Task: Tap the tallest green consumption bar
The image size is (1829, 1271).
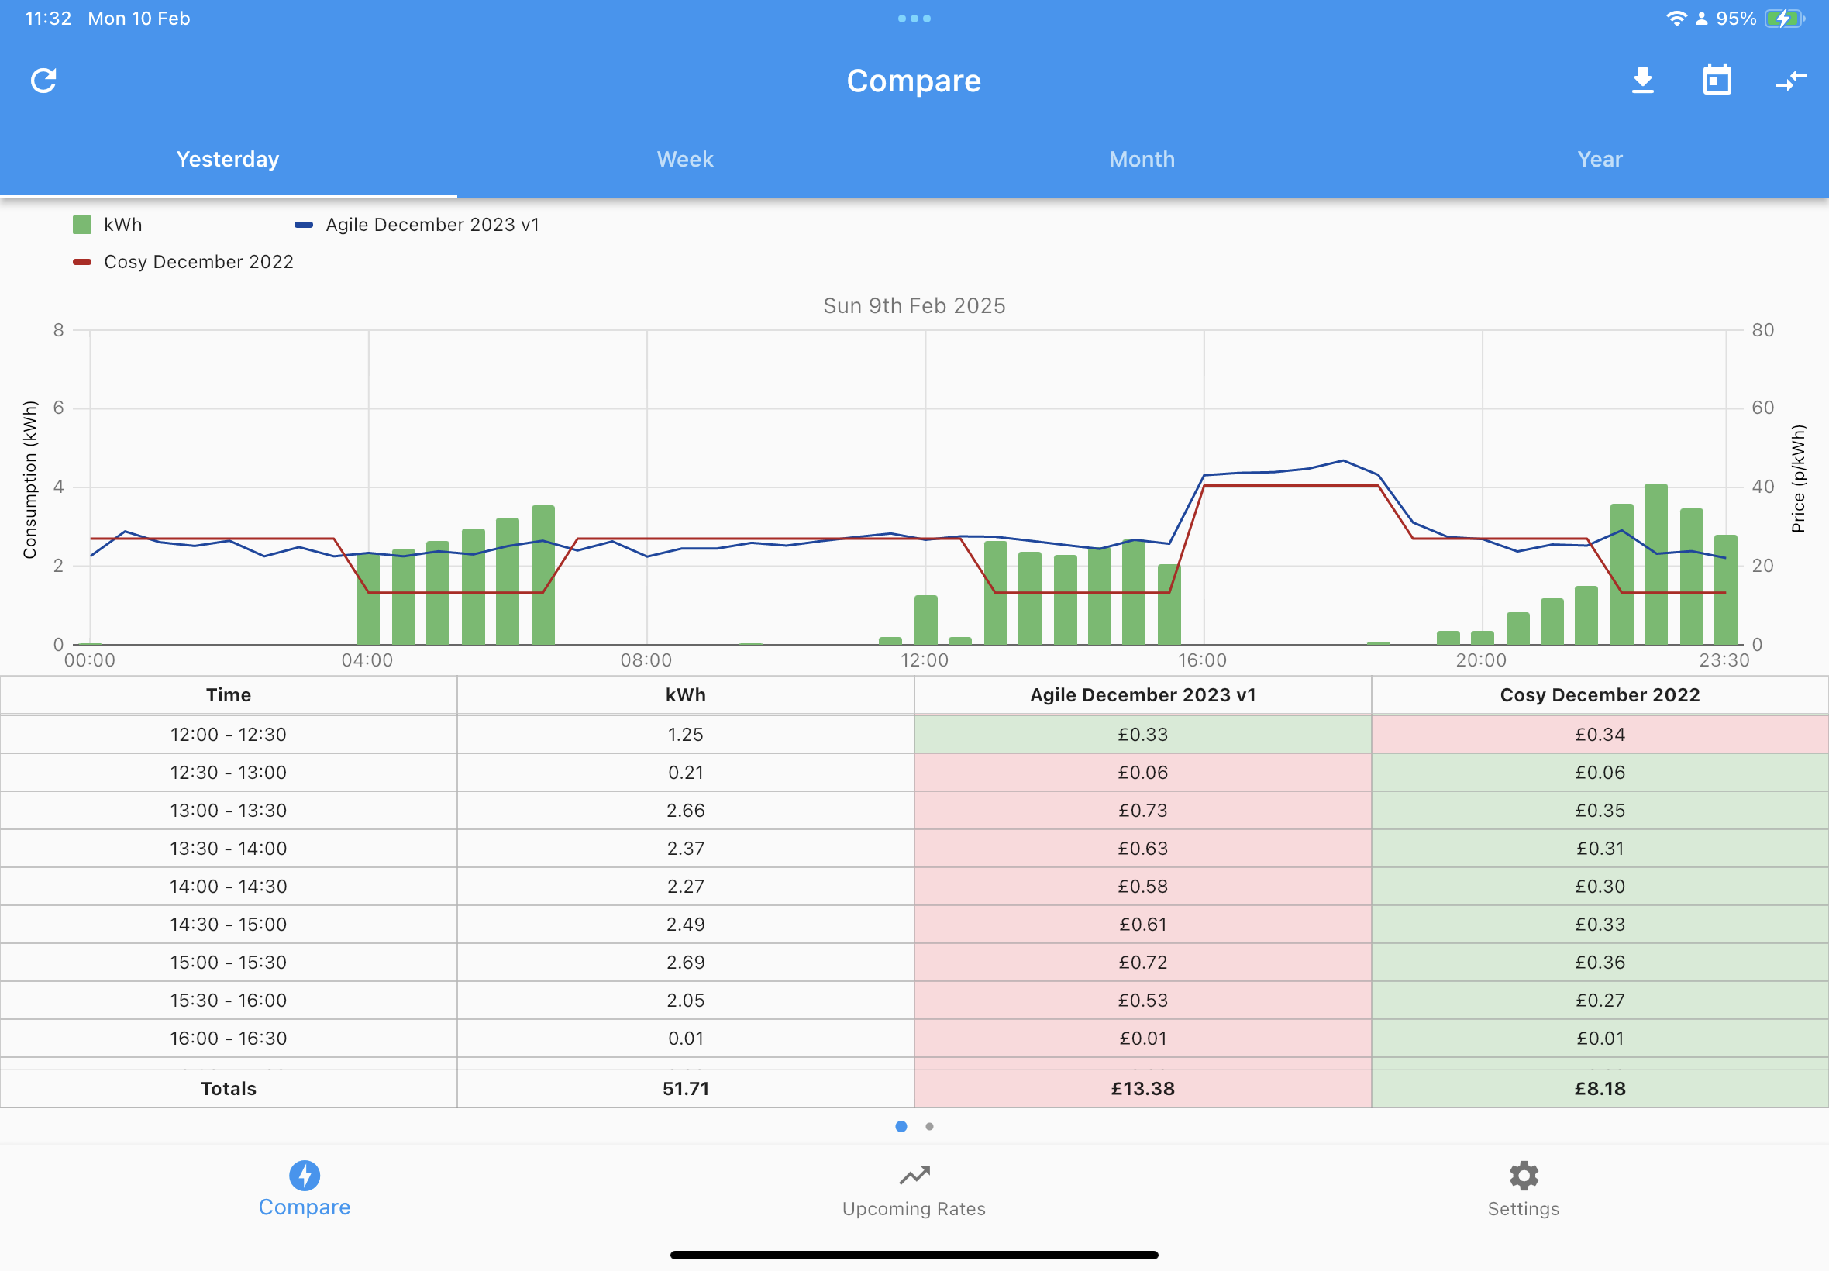Action: [x=1655, y=564]
